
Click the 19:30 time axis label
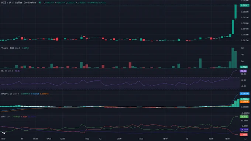click(x=87, y=139)
